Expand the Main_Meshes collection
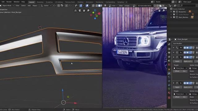Screen dimensions: 198x111 [171, 17]
